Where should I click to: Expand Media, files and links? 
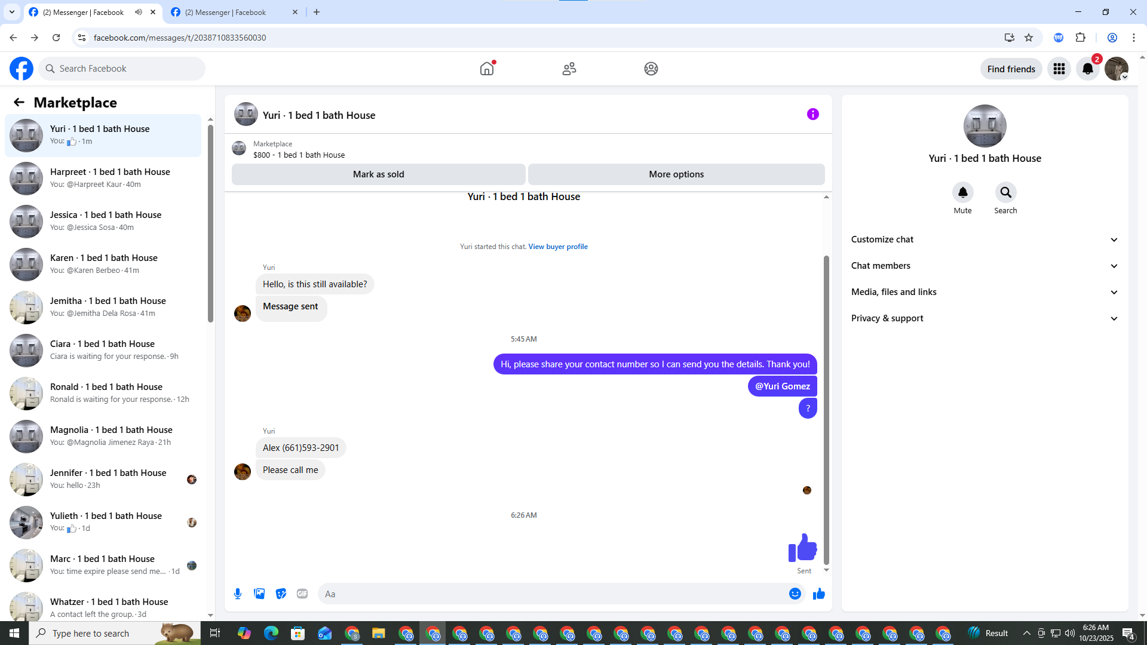pyautogui.click(x=984, y=292)
